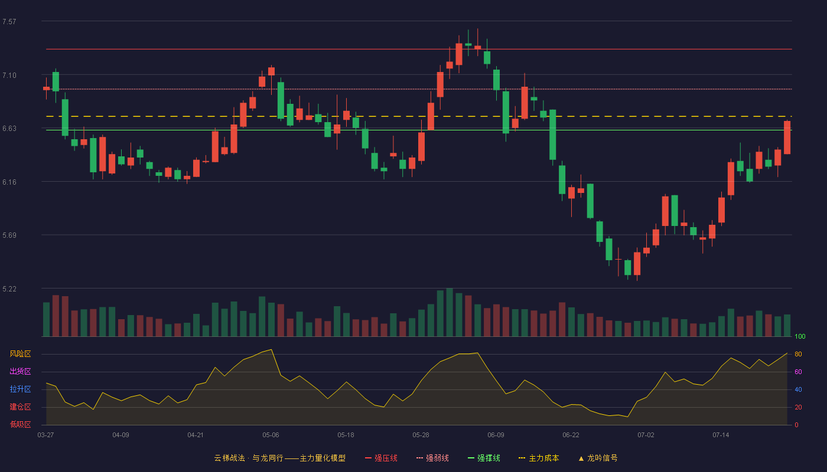Click the 07-14 date label

(721, 435)
